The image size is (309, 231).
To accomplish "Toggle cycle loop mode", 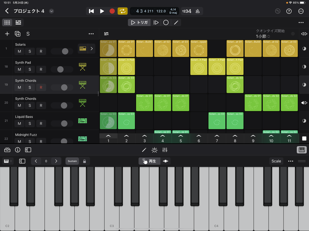I will [x=122, y=11].
